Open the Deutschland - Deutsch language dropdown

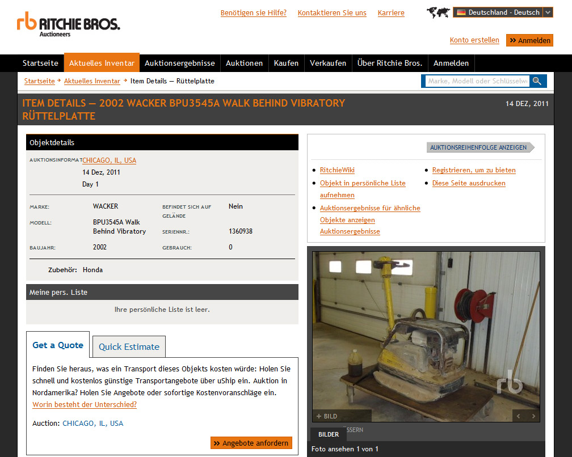point(503,12)
